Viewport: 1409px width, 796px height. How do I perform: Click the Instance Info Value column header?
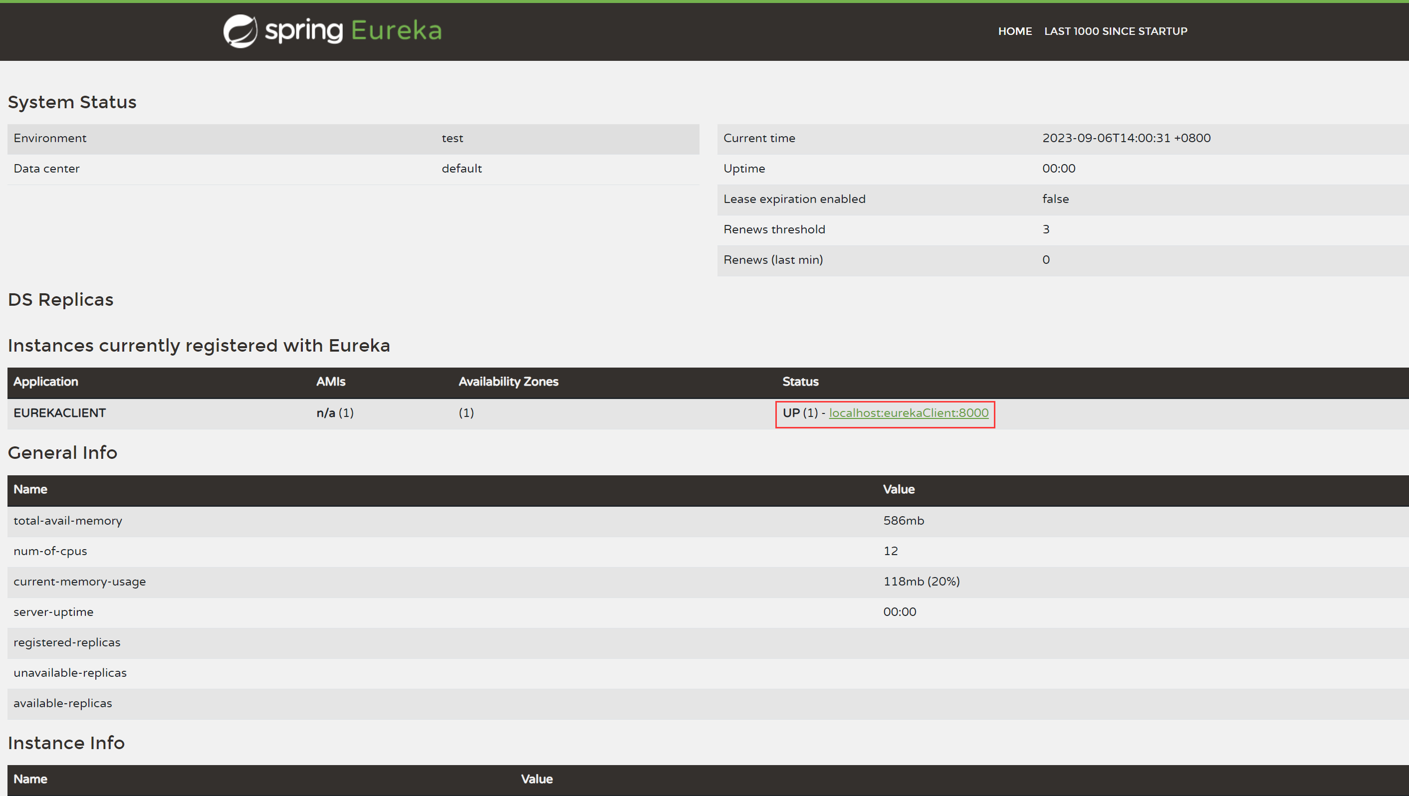click(536, 779)
